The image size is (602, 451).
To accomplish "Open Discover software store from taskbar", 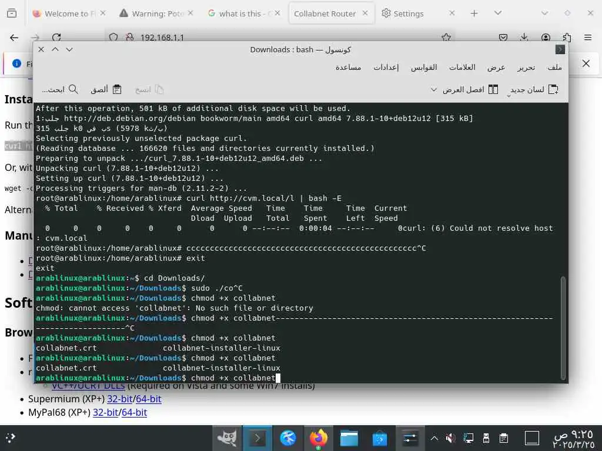I will tap(379, 438).
